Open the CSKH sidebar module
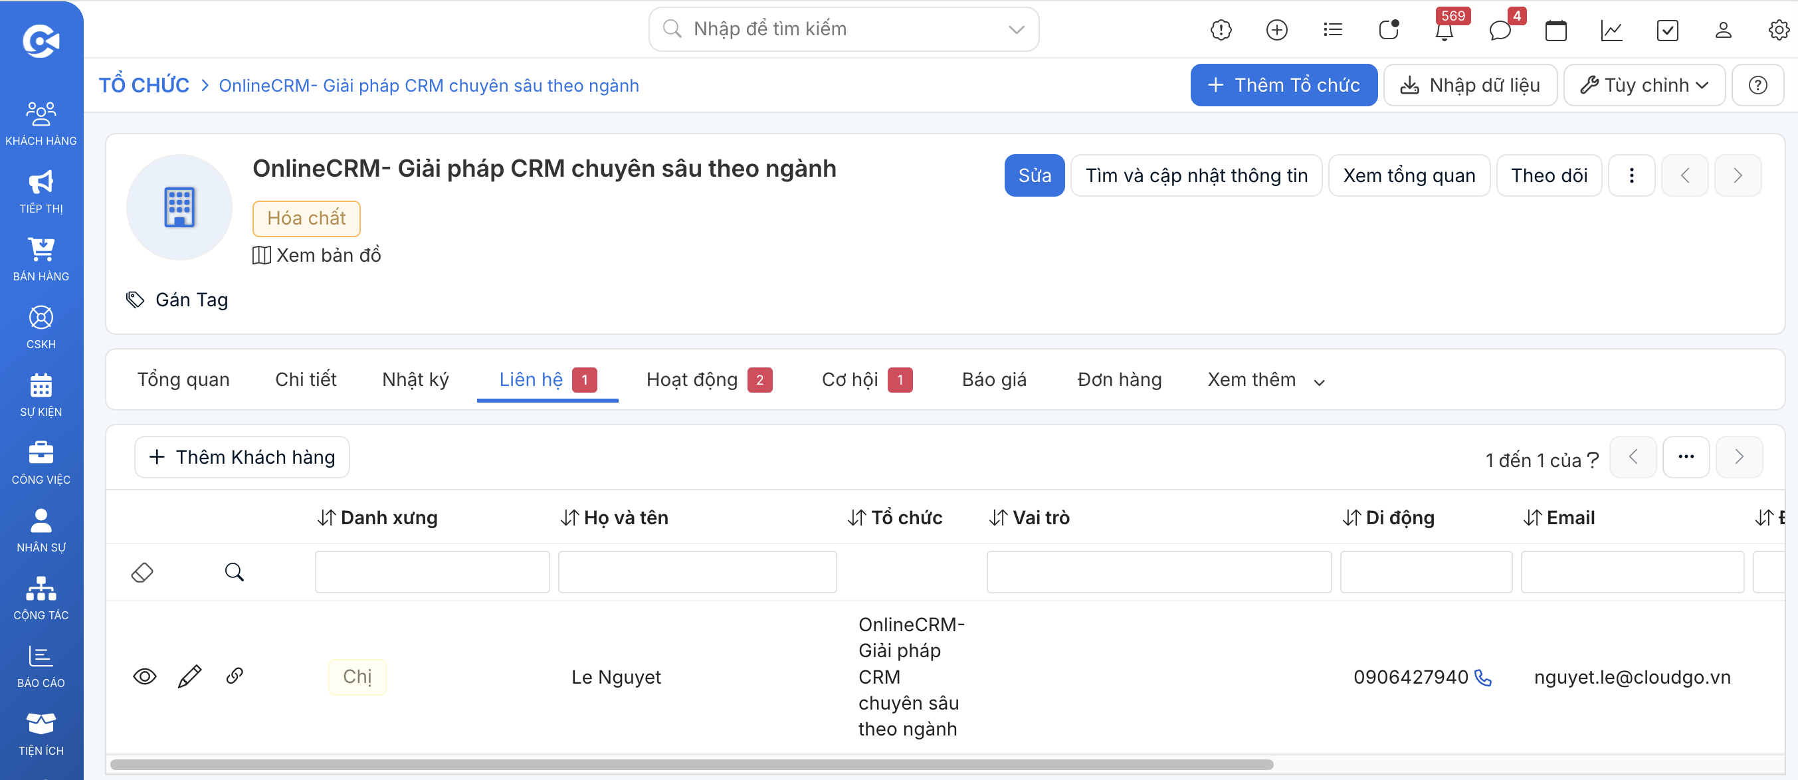 point(41,326)
